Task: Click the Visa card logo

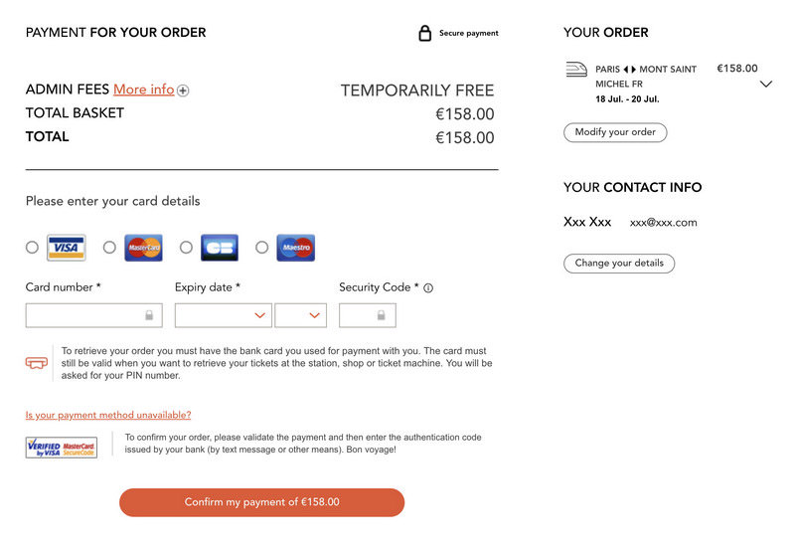Action: [x=67, y=248]
